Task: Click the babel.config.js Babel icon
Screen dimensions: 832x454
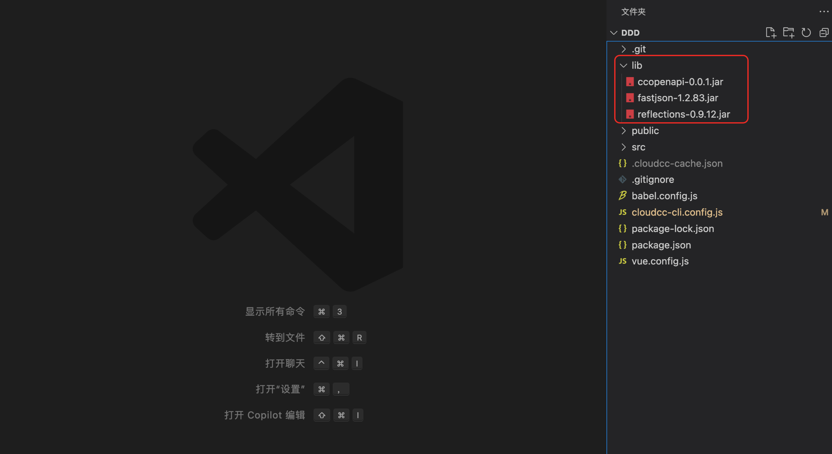Action: tap(622, 196)
